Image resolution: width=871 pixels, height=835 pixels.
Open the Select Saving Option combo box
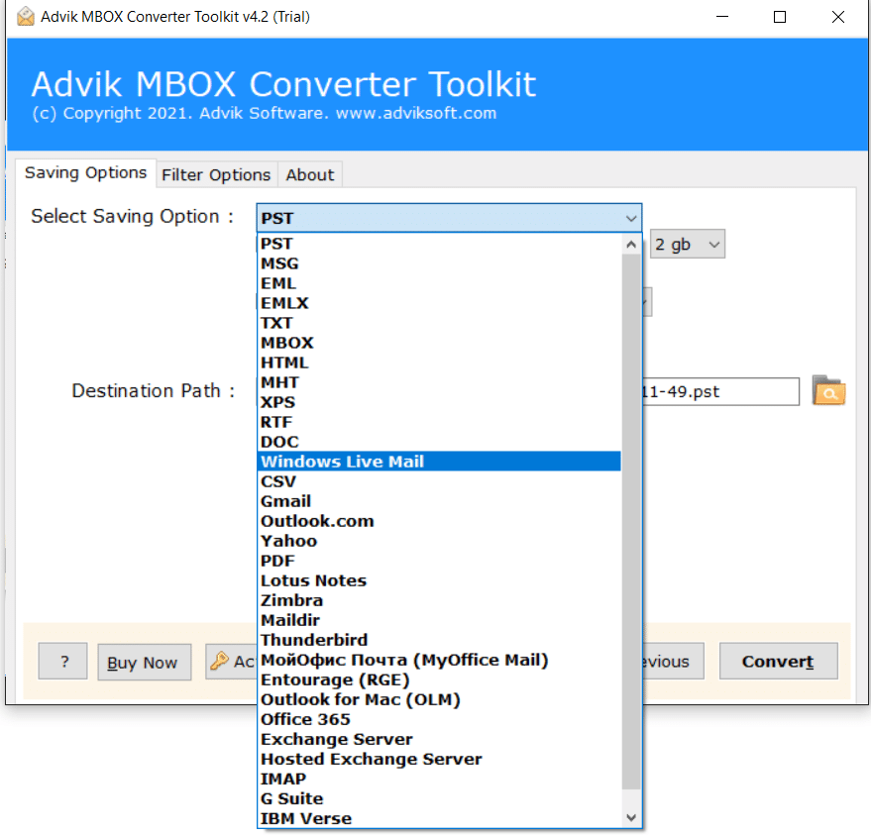(449, 218)
